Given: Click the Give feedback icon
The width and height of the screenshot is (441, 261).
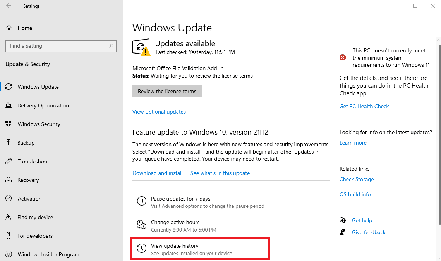Looking at the screenshot, I should click(343, 232).
